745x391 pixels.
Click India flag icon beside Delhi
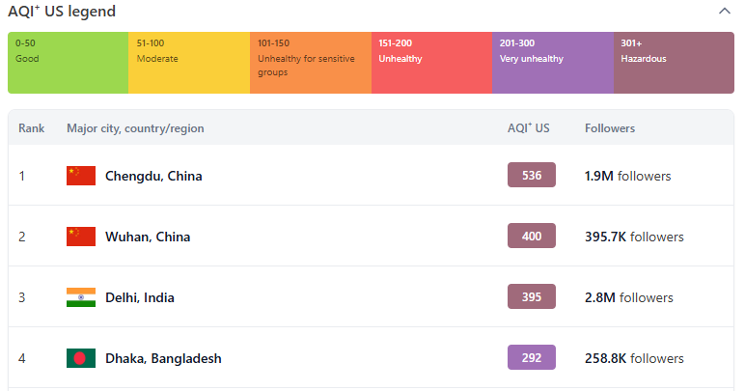point(81,297)
